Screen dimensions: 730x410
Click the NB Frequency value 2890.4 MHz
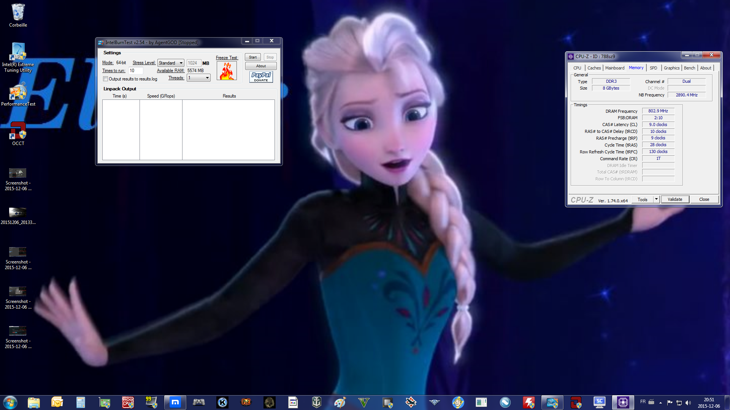click(687, 95)
